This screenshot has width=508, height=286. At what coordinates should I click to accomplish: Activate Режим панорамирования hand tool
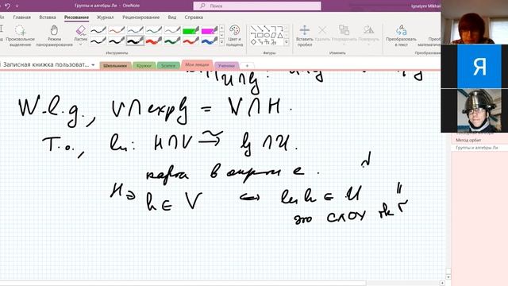click(x=54, y=36)
